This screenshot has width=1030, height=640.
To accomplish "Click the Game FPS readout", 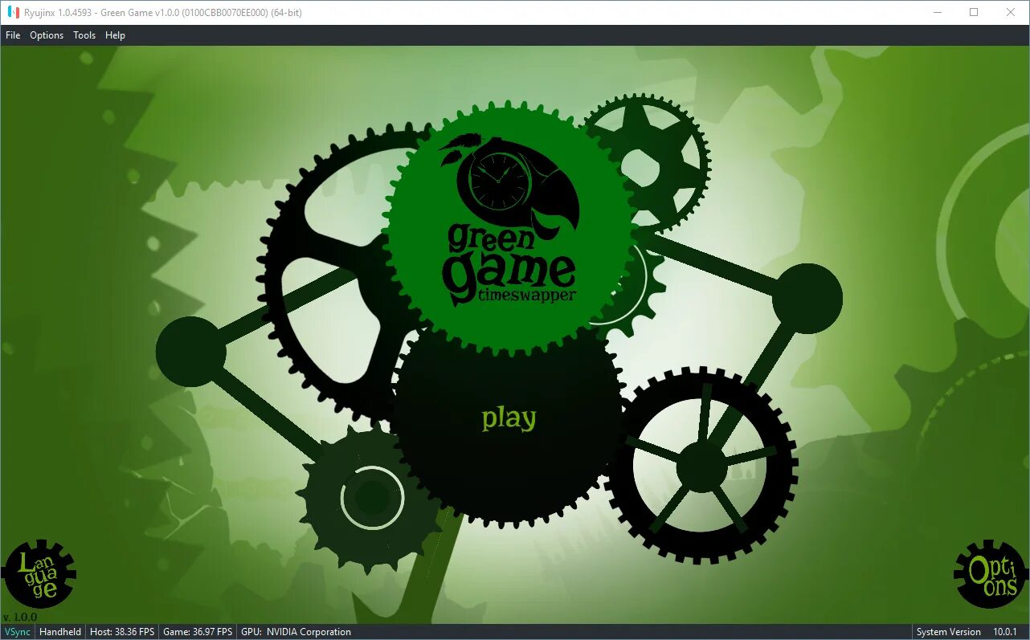I will pos(198,632).
